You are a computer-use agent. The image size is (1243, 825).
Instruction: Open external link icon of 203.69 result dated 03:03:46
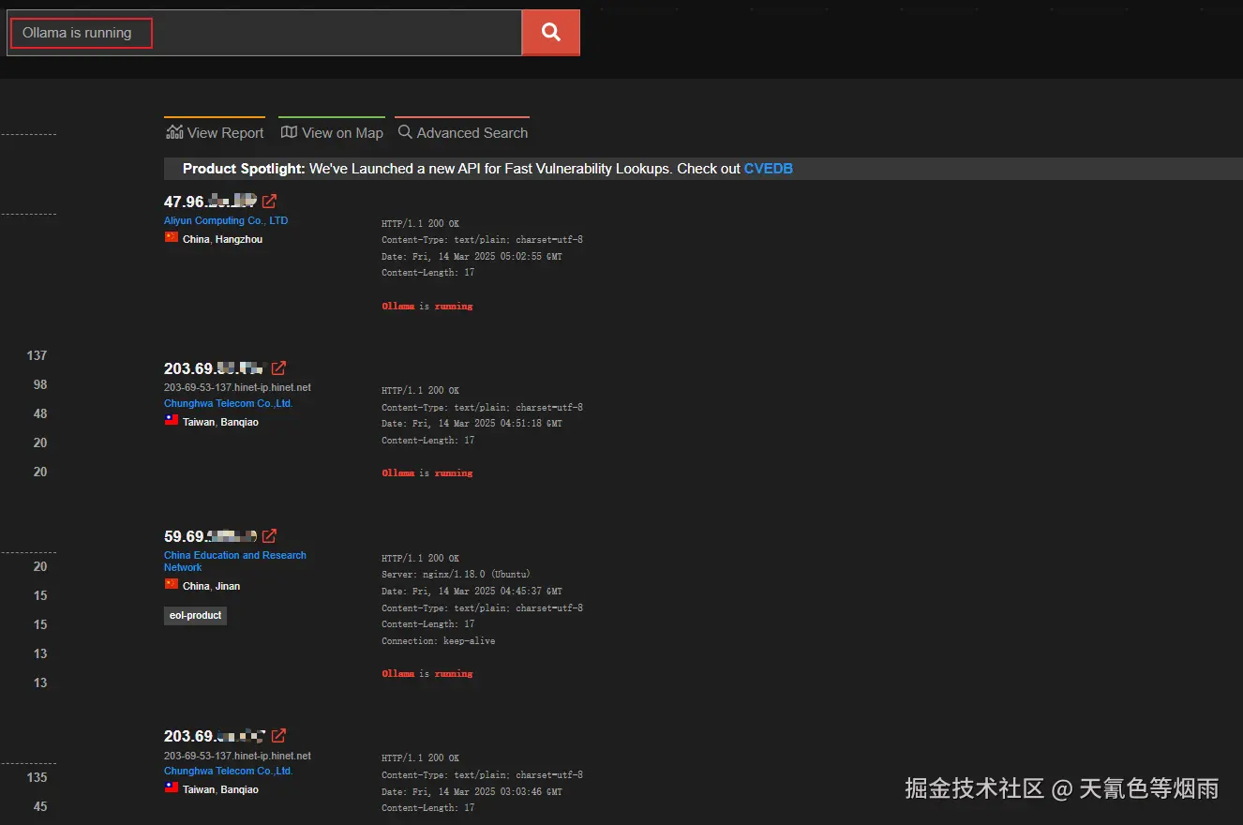[x=278, y=735]
